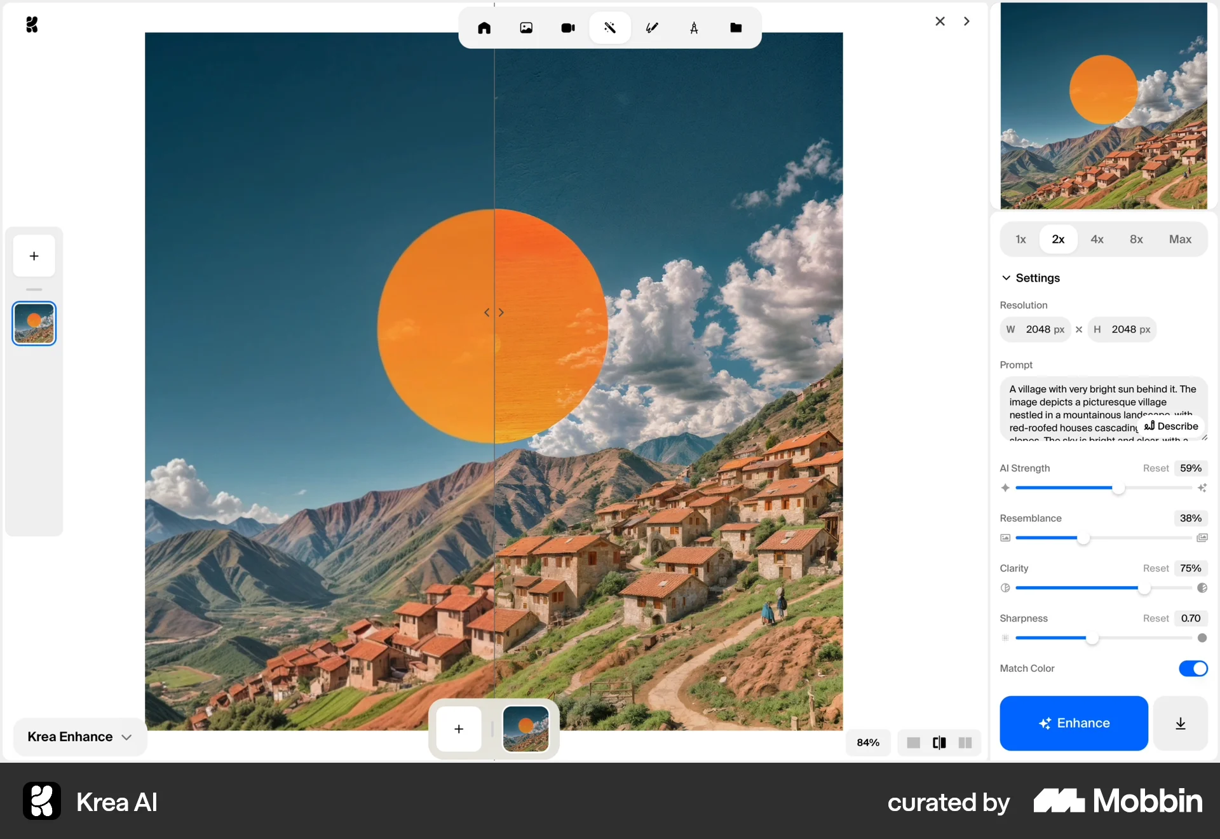
Task: Click the download arrow icon
Action: [1180, 723]
